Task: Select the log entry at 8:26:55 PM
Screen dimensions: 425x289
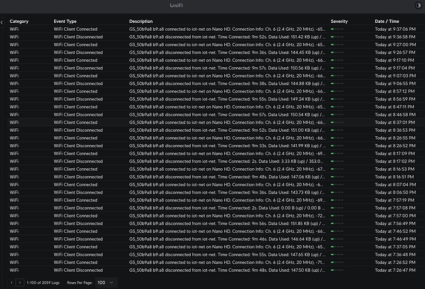Action: (x=216, y=138)
